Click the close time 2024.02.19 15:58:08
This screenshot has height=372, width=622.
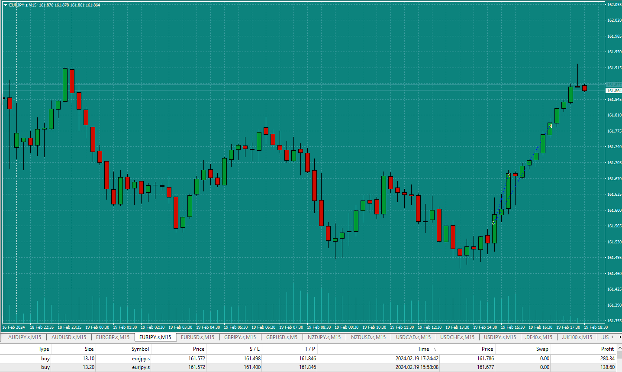417,367
